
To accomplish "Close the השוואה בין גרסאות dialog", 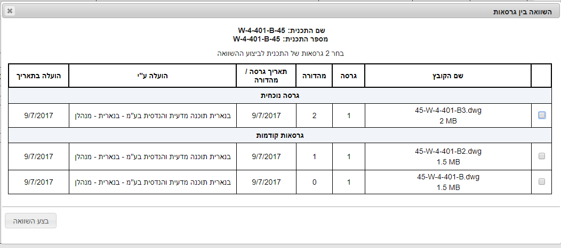I will point(10,11).
